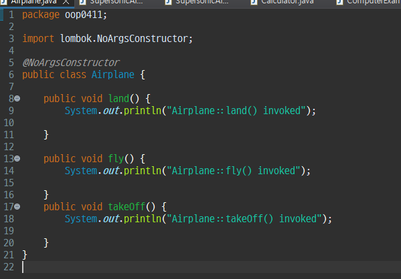
Task: Click the Airplane class name on line 6
Action: [x=112, y=75]
